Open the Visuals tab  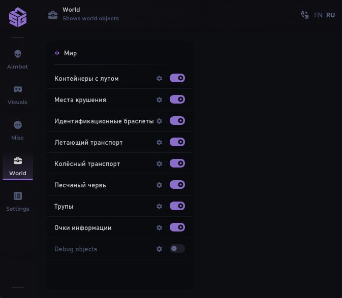click(x=18, y=94)
